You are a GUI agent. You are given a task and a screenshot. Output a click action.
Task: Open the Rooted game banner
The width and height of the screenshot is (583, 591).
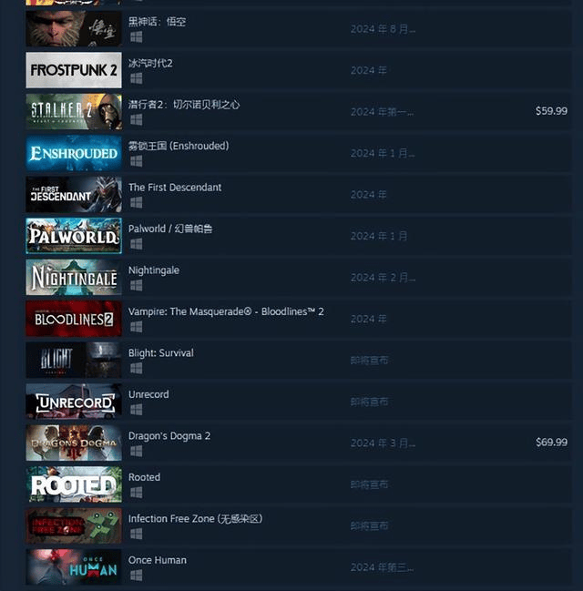[x=74, y=484]
